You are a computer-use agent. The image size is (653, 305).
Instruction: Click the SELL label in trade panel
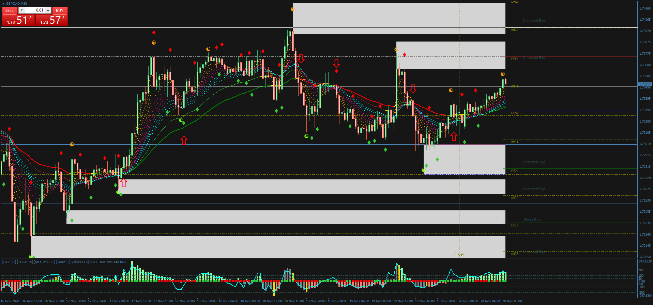(x=10, y=11)
